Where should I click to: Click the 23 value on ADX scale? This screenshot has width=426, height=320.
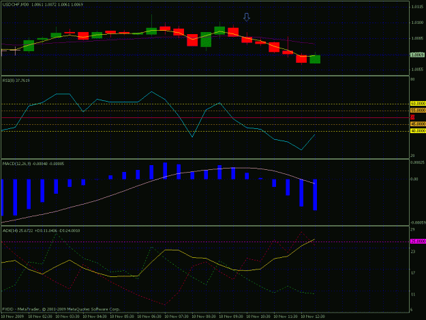[x=412, y=252]
